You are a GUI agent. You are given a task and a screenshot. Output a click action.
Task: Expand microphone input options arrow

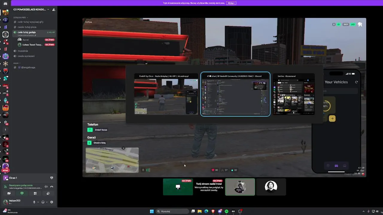click(x=38, y=202)
